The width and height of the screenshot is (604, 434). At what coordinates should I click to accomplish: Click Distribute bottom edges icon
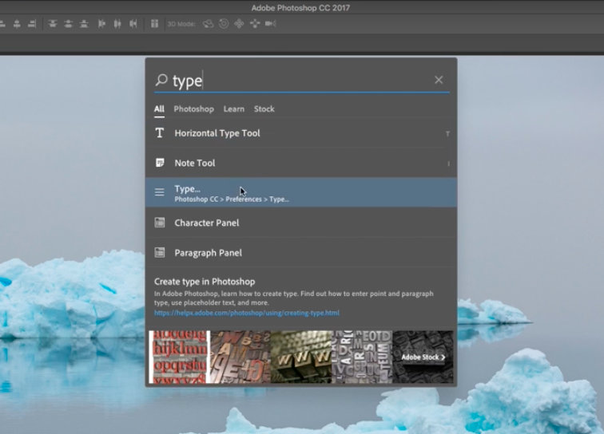pos(84,24)
